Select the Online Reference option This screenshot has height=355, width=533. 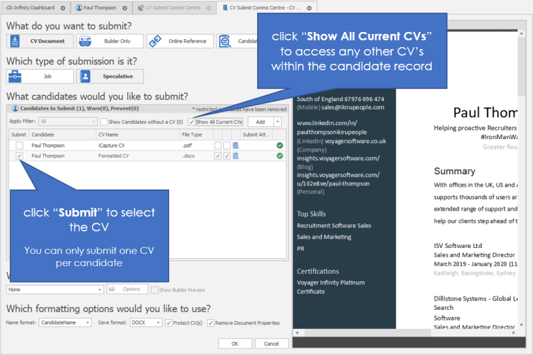tap(180, 41)
